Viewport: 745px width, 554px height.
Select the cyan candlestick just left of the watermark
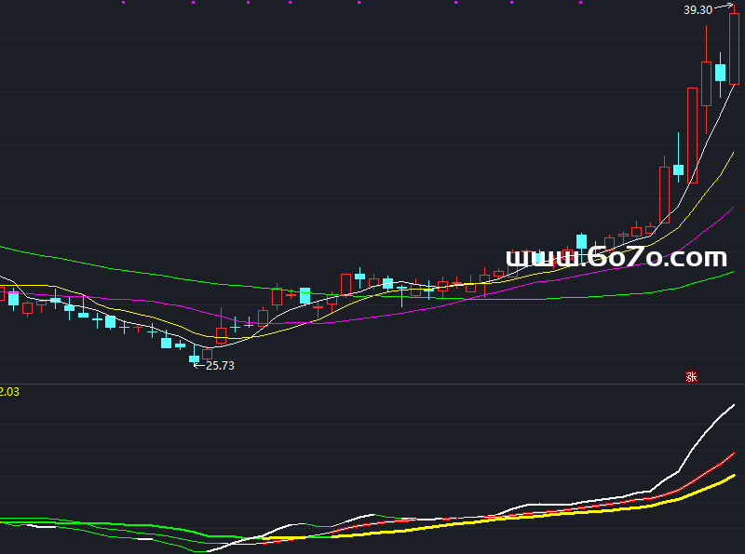pyautogui.click(x=582, y=241)
